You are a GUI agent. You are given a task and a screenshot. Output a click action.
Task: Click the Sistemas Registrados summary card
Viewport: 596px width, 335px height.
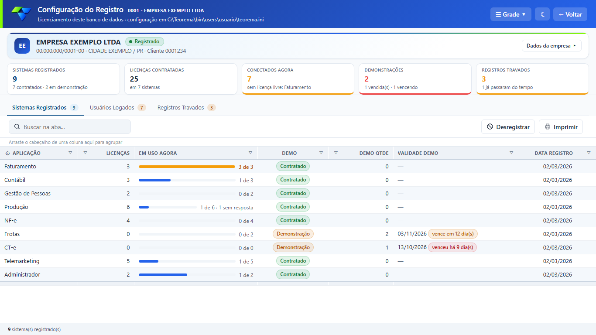64,79
